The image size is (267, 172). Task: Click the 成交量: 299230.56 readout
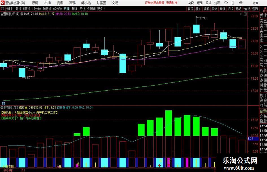click(x=31, y=108)
